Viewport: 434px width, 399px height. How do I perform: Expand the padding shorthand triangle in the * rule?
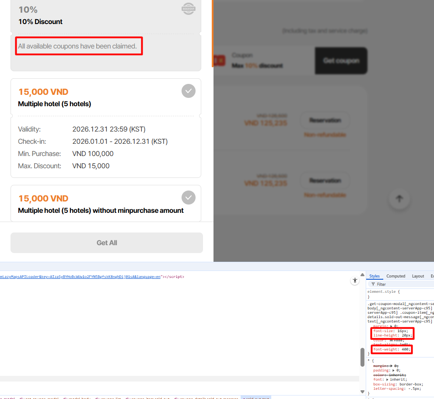click(393, 371)
